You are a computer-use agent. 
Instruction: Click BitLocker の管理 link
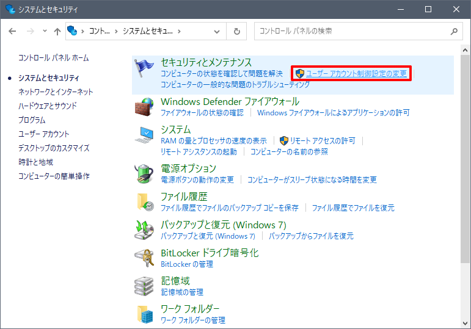[187, 264]
